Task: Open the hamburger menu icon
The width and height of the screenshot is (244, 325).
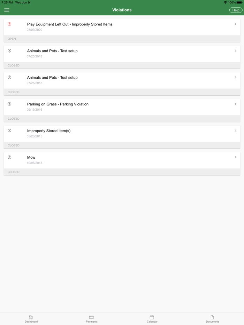Action: point(7,10)
